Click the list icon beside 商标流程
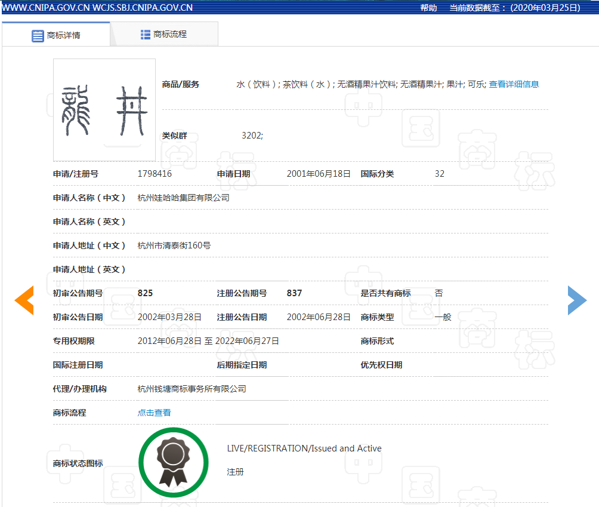This screenshot has height=507, width=599. pos(145,35)
